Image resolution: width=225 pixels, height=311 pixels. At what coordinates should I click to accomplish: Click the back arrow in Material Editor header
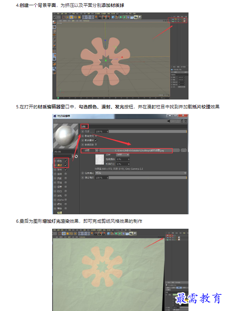(x=168, y=121)
